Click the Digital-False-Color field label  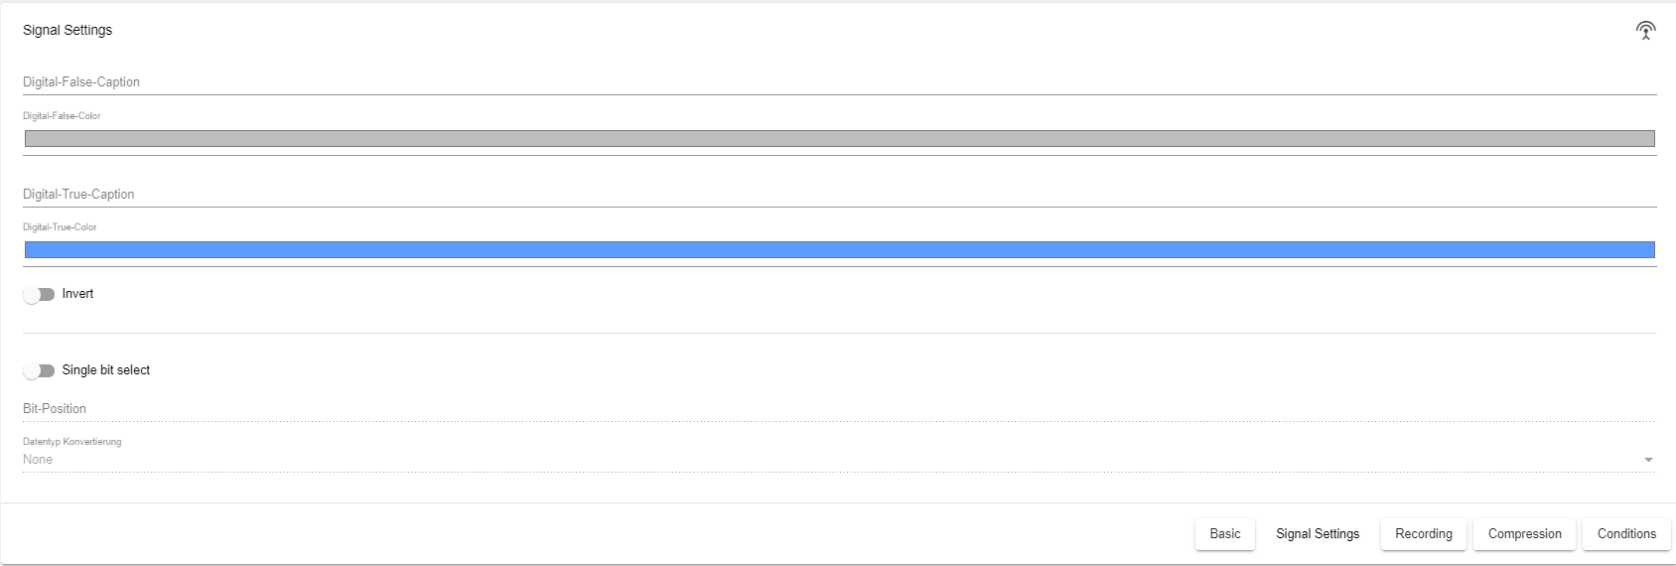(62, 116)
